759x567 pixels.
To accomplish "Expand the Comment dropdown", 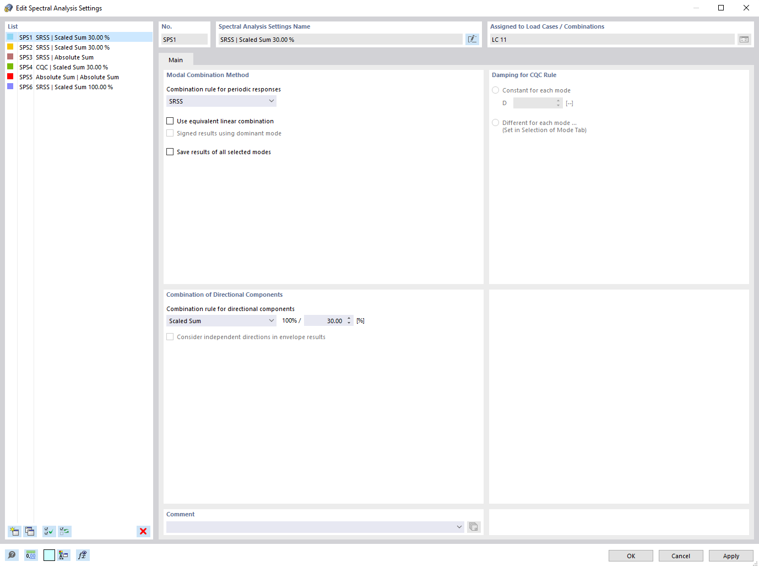I will point(459,527).
